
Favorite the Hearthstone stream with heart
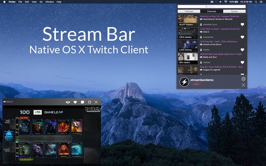coord(242,24)
